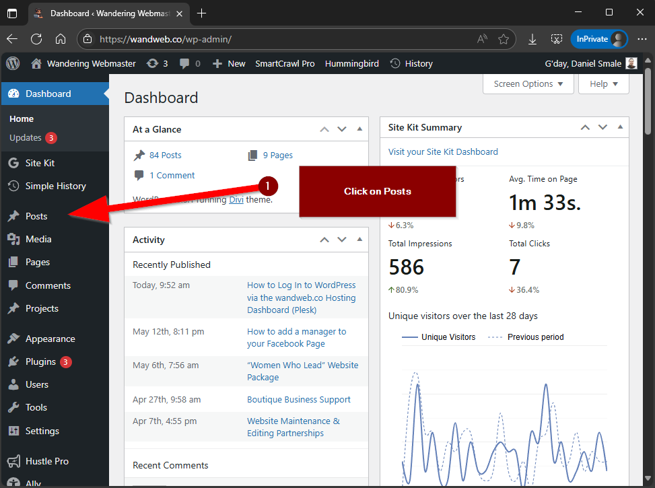Open the Plugins sidebar menu
The height and width of the screenshot is (488, 655).
[40, 361]
